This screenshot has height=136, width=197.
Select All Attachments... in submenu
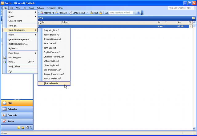pos(54,83)
